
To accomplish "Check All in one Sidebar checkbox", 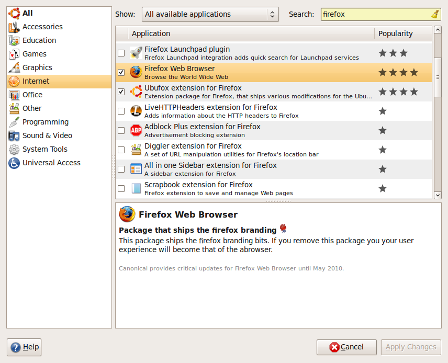I will point(121,169).
